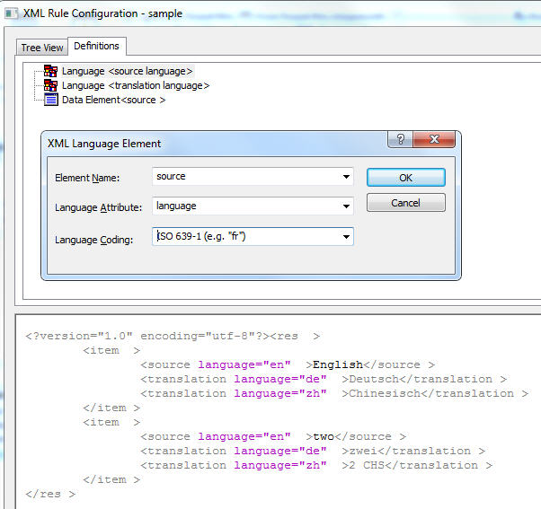Expand the Element Name dropdown arrow
Image resolution: width=541 pixels, height=509 pixels.
(x=346, y=177)
